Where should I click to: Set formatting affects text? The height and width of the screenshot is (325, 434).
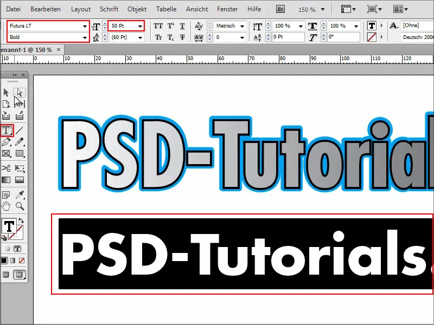click(x=17, y=249)
